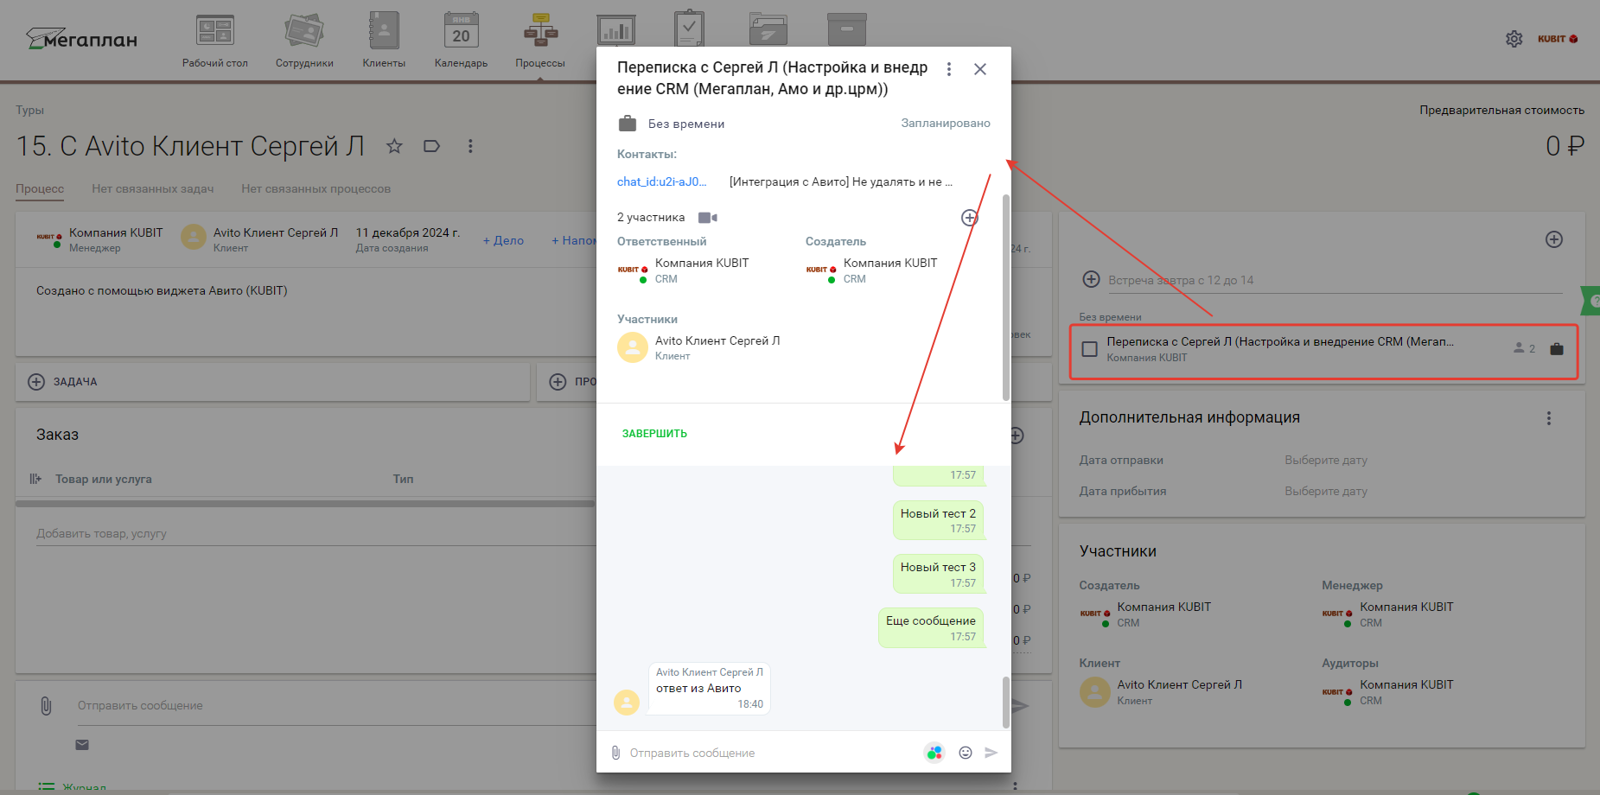The image size is (1600, 795).
Task: Switch to Нет связанных процессов tab
Action: 316,188
